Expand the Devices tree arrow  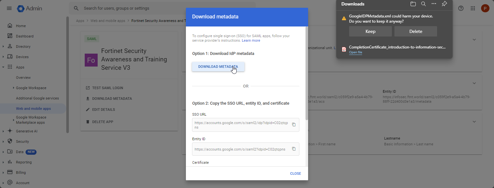(3, 57)
